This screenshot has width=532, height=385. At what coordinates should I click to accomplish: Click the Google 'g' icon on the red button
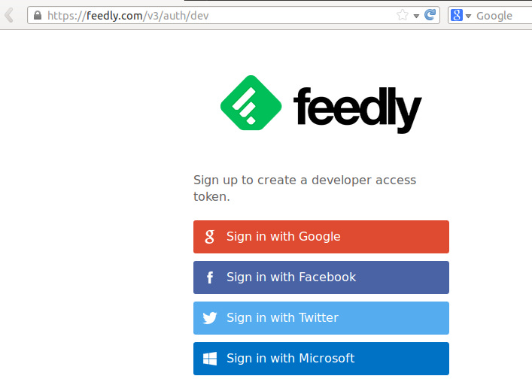(210, 237)
